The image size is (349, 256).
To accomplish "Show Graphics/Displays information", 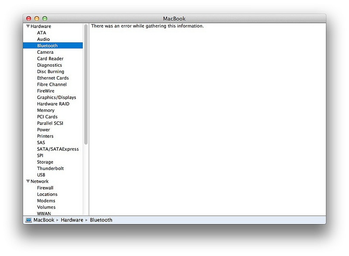I will [x=57, y=97].
